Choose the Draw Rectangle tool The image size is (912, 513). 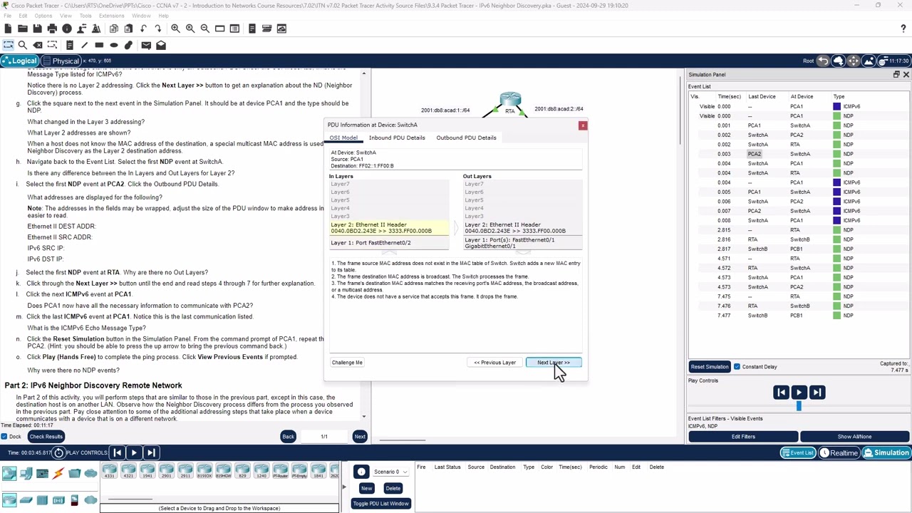99,45
